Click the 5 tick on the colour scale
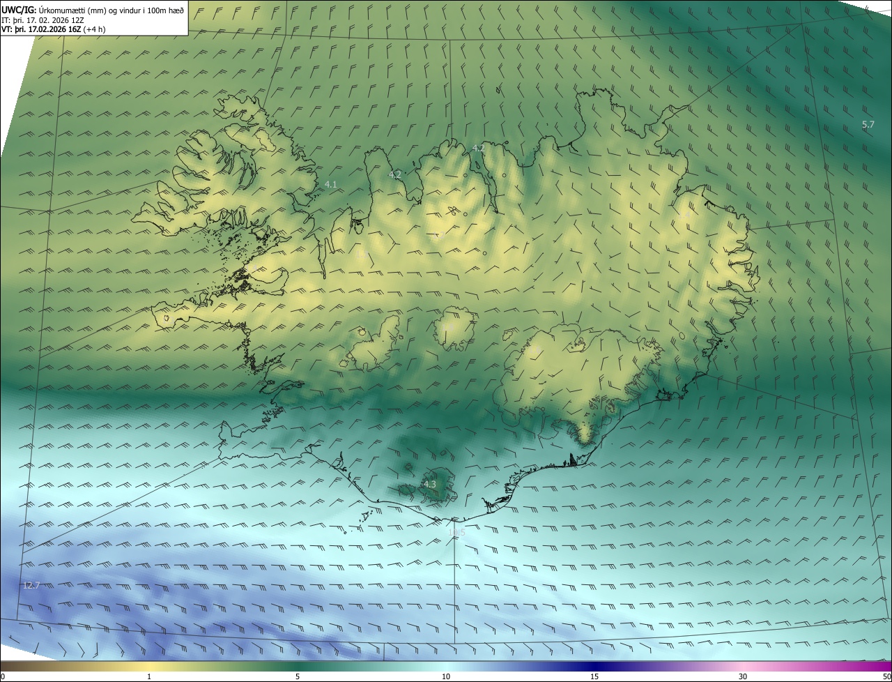892x682 pixels. pos(298,676)
